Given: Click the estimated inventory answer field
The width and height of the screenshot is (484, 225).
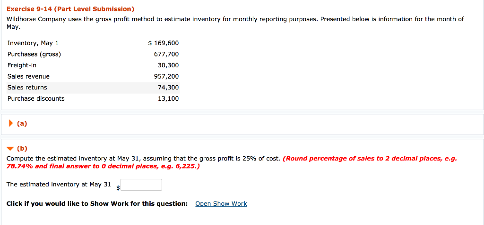Looking at the screenshot, I should (141, 185).
